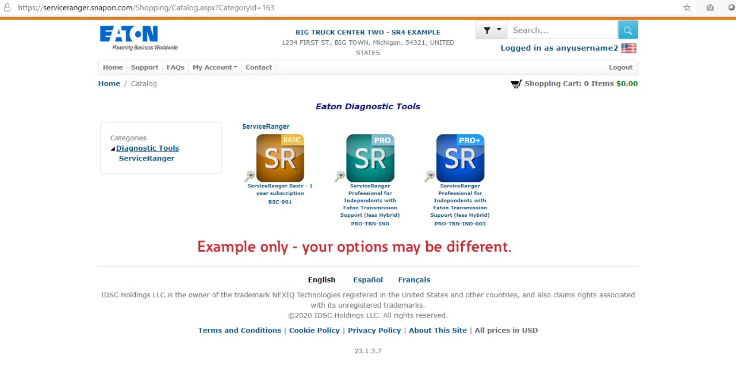Click the Logout link
The image size is (736, 379).
[x=621, y=67]
